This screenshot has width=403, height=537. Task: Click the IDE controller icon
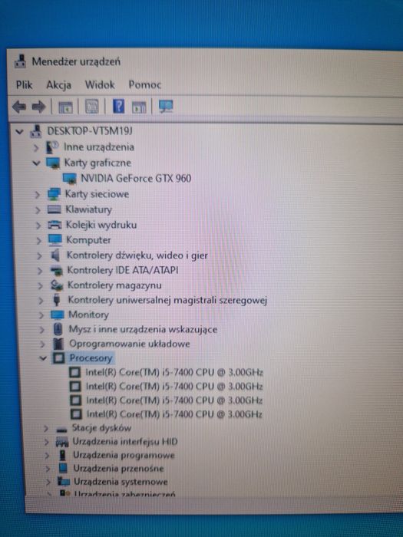pyautogui.click(x=57, y=271)
